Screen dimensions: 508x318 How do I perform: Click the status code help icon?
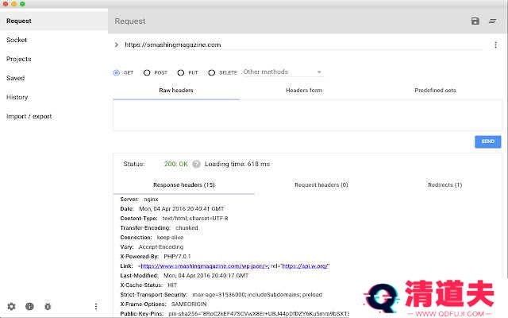[196, 164]
